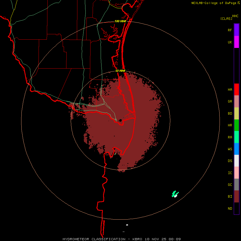
Task: Click the 10 NOV 25 date text
Action: pyautogui.click(x=155, y=239)
